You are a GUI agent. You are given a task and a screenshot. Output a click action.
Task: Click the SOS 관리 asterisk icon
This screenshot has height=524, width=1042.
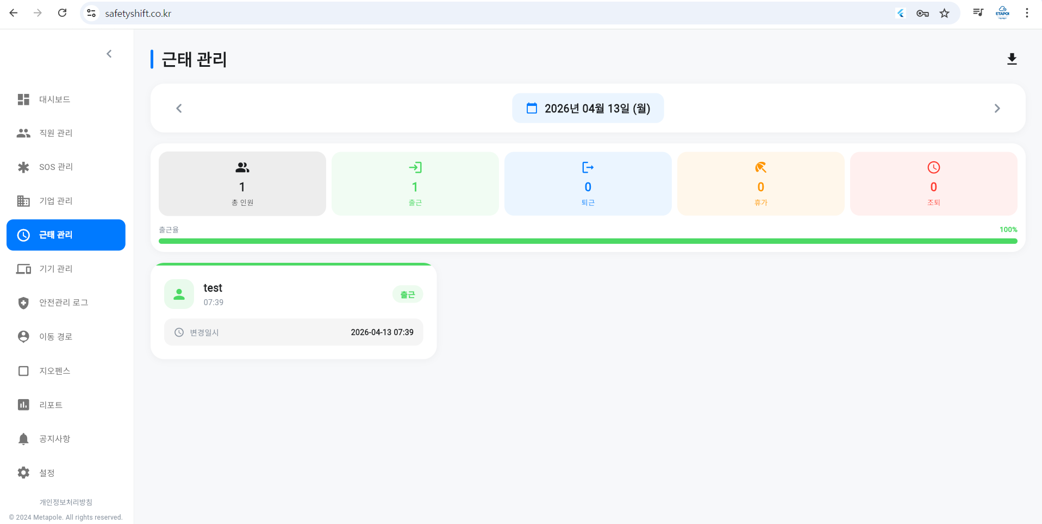click(23, 167)
